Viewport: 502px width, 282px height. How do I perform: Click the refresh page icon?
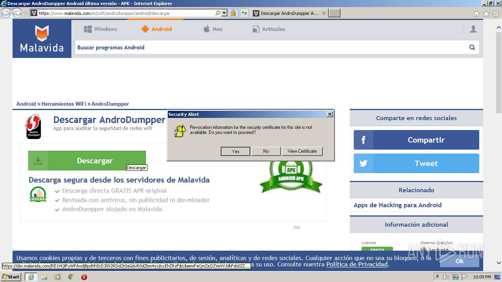pos(244,13)
